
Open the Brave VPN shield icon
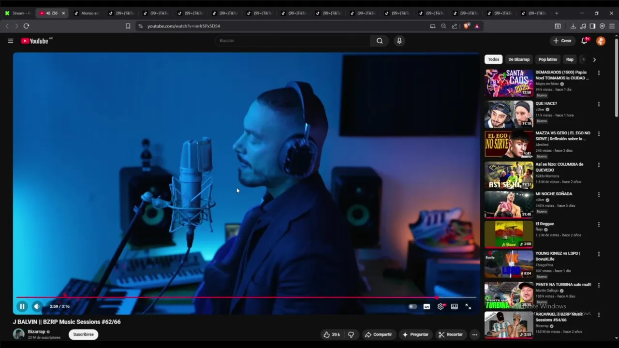coord(602,26)
